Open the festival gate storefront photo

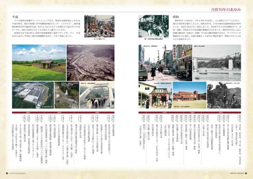tap(155, 95)
